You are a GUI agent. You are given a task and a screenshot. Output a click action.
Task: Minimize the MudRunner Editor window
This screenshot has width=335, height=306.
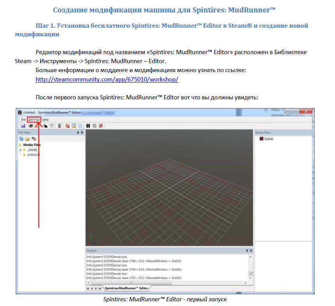[x=288, y=111]
